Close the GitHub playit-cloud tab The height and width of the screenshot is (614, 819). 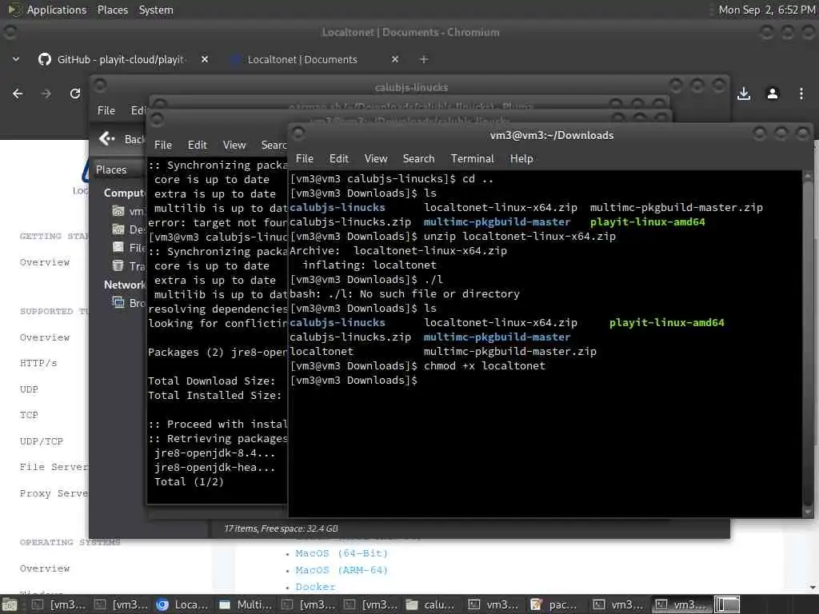[205, 59]
